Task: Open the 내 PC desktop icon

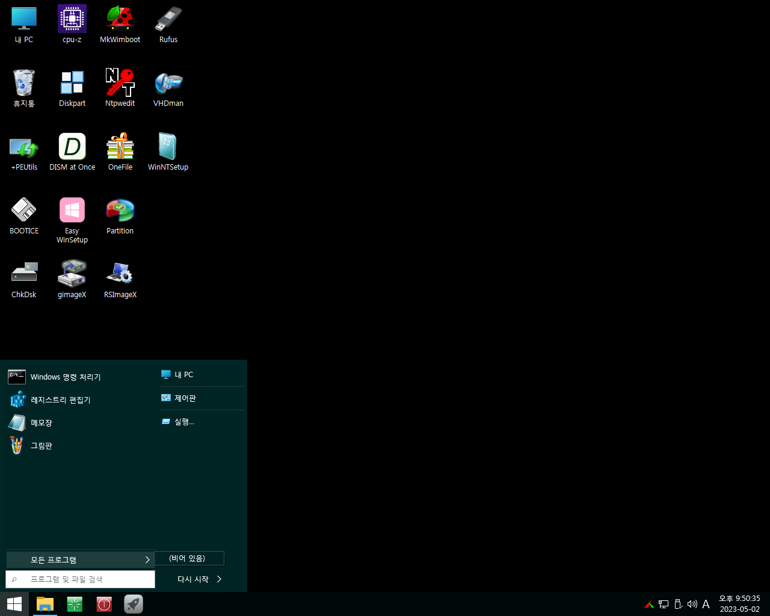Action: click(x=24, y=25)
